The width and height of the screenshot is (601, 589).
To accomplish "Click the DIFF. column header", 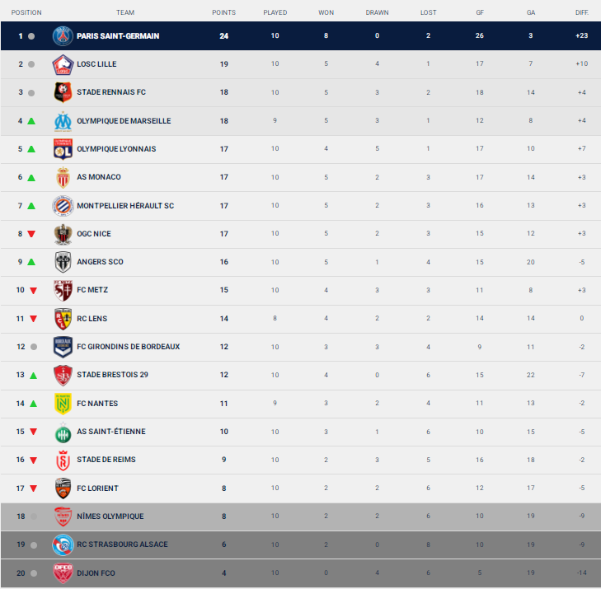I will [x=582, y=12].
